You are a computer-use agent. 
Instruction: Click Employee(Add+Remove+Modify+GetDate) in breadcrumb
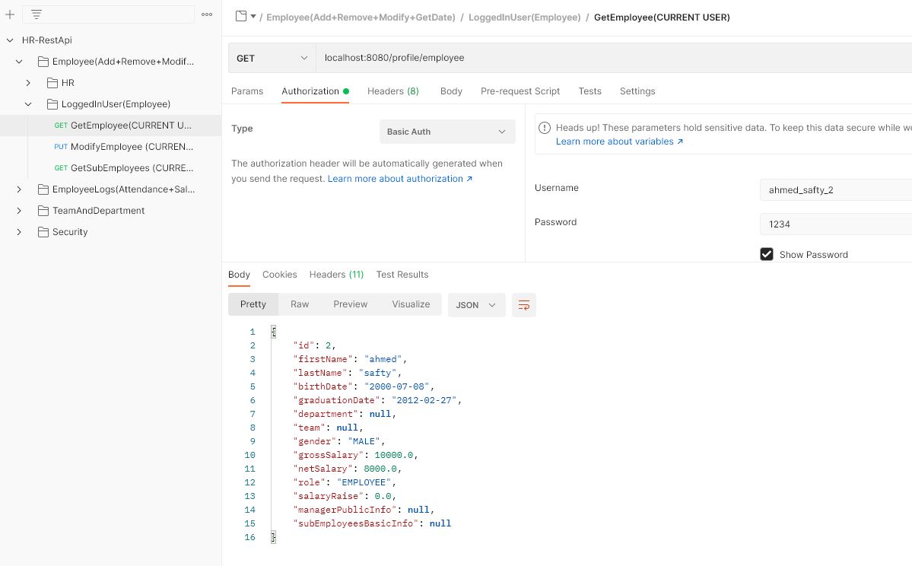[361, 17]
